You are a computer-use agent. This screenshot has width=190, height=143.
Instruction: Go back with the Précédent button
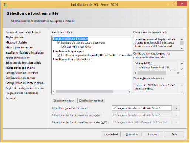click(x=111, y=134)
